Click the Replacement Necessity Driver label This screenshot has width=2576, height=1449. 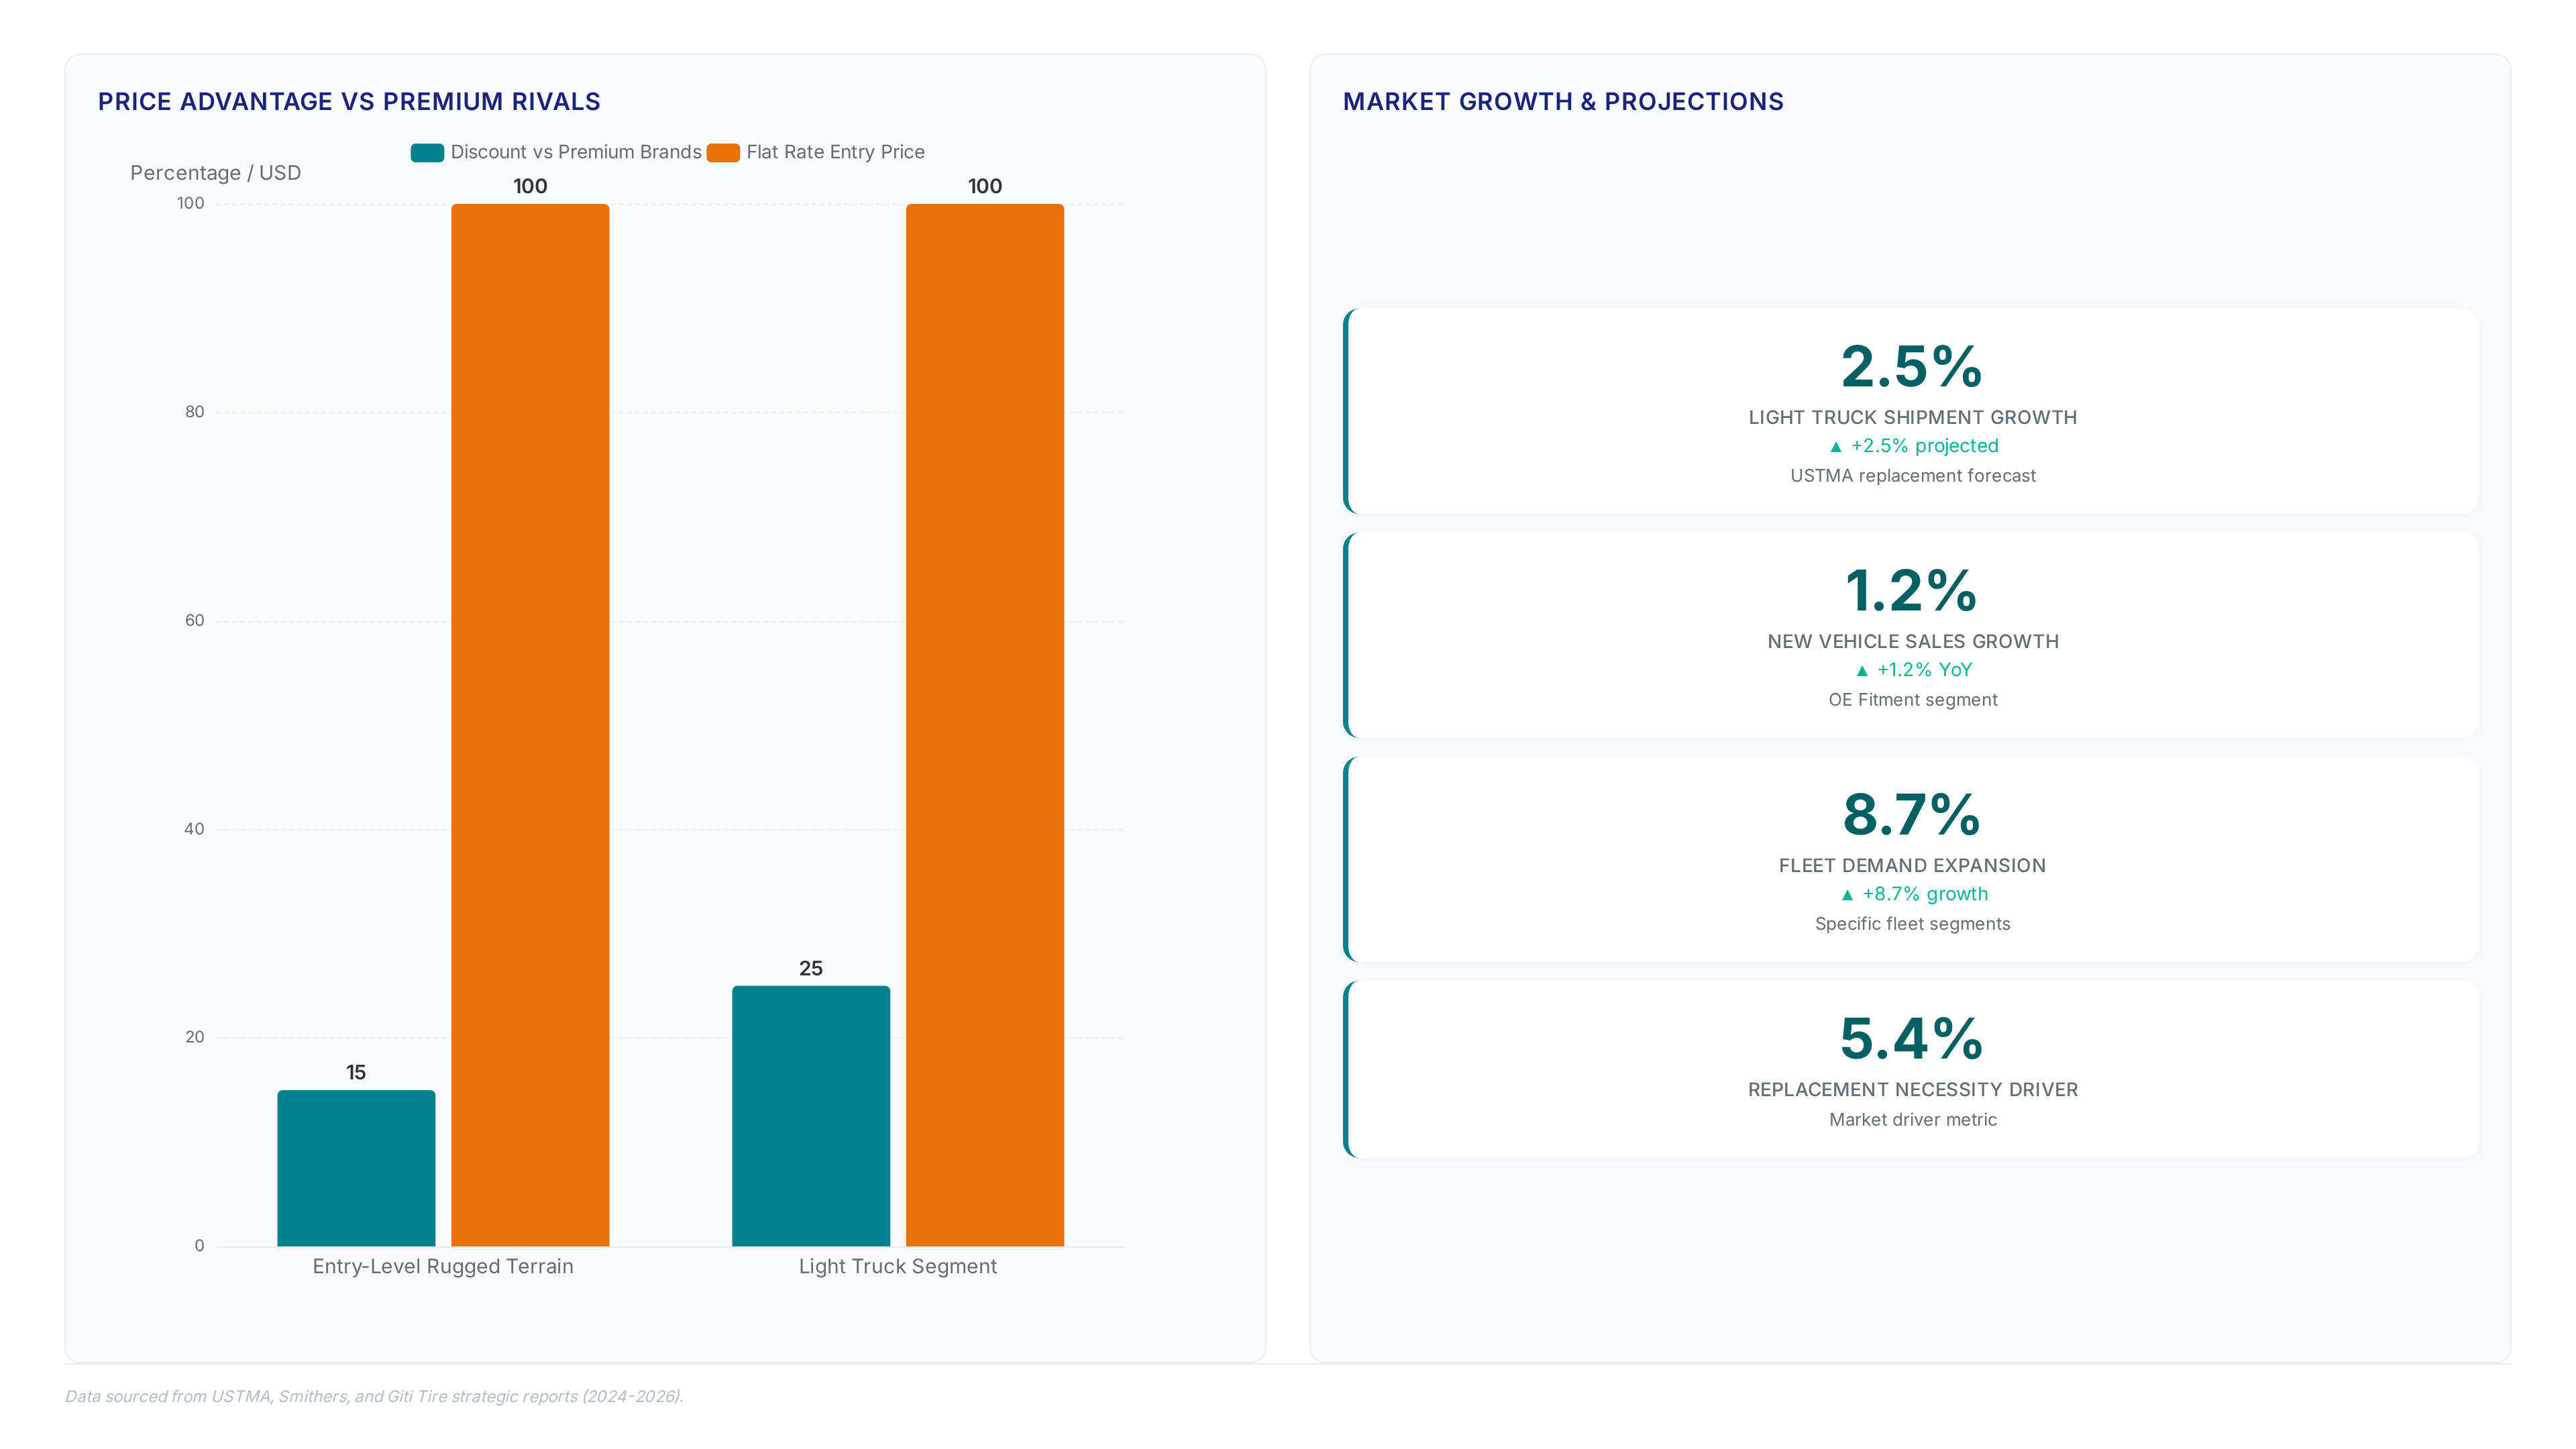[1912, 1090]
